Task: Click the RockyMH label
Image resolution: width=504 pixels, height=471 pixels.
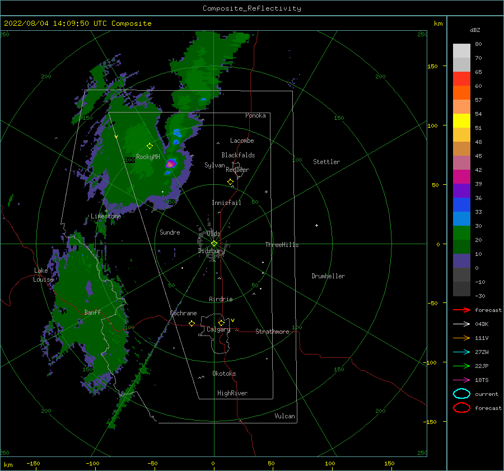Action: tap(148, 157)
